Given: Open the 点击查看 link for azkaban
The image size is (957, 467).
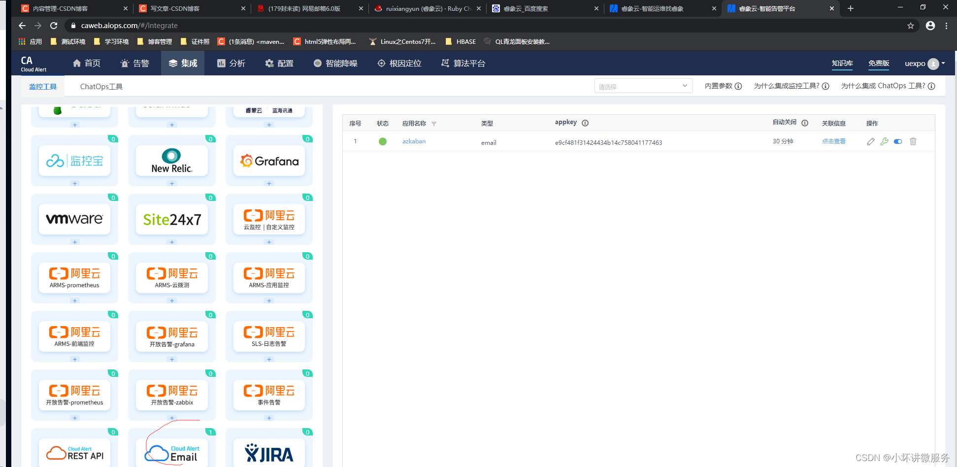Looking at the screenshot, I should 834,141.
